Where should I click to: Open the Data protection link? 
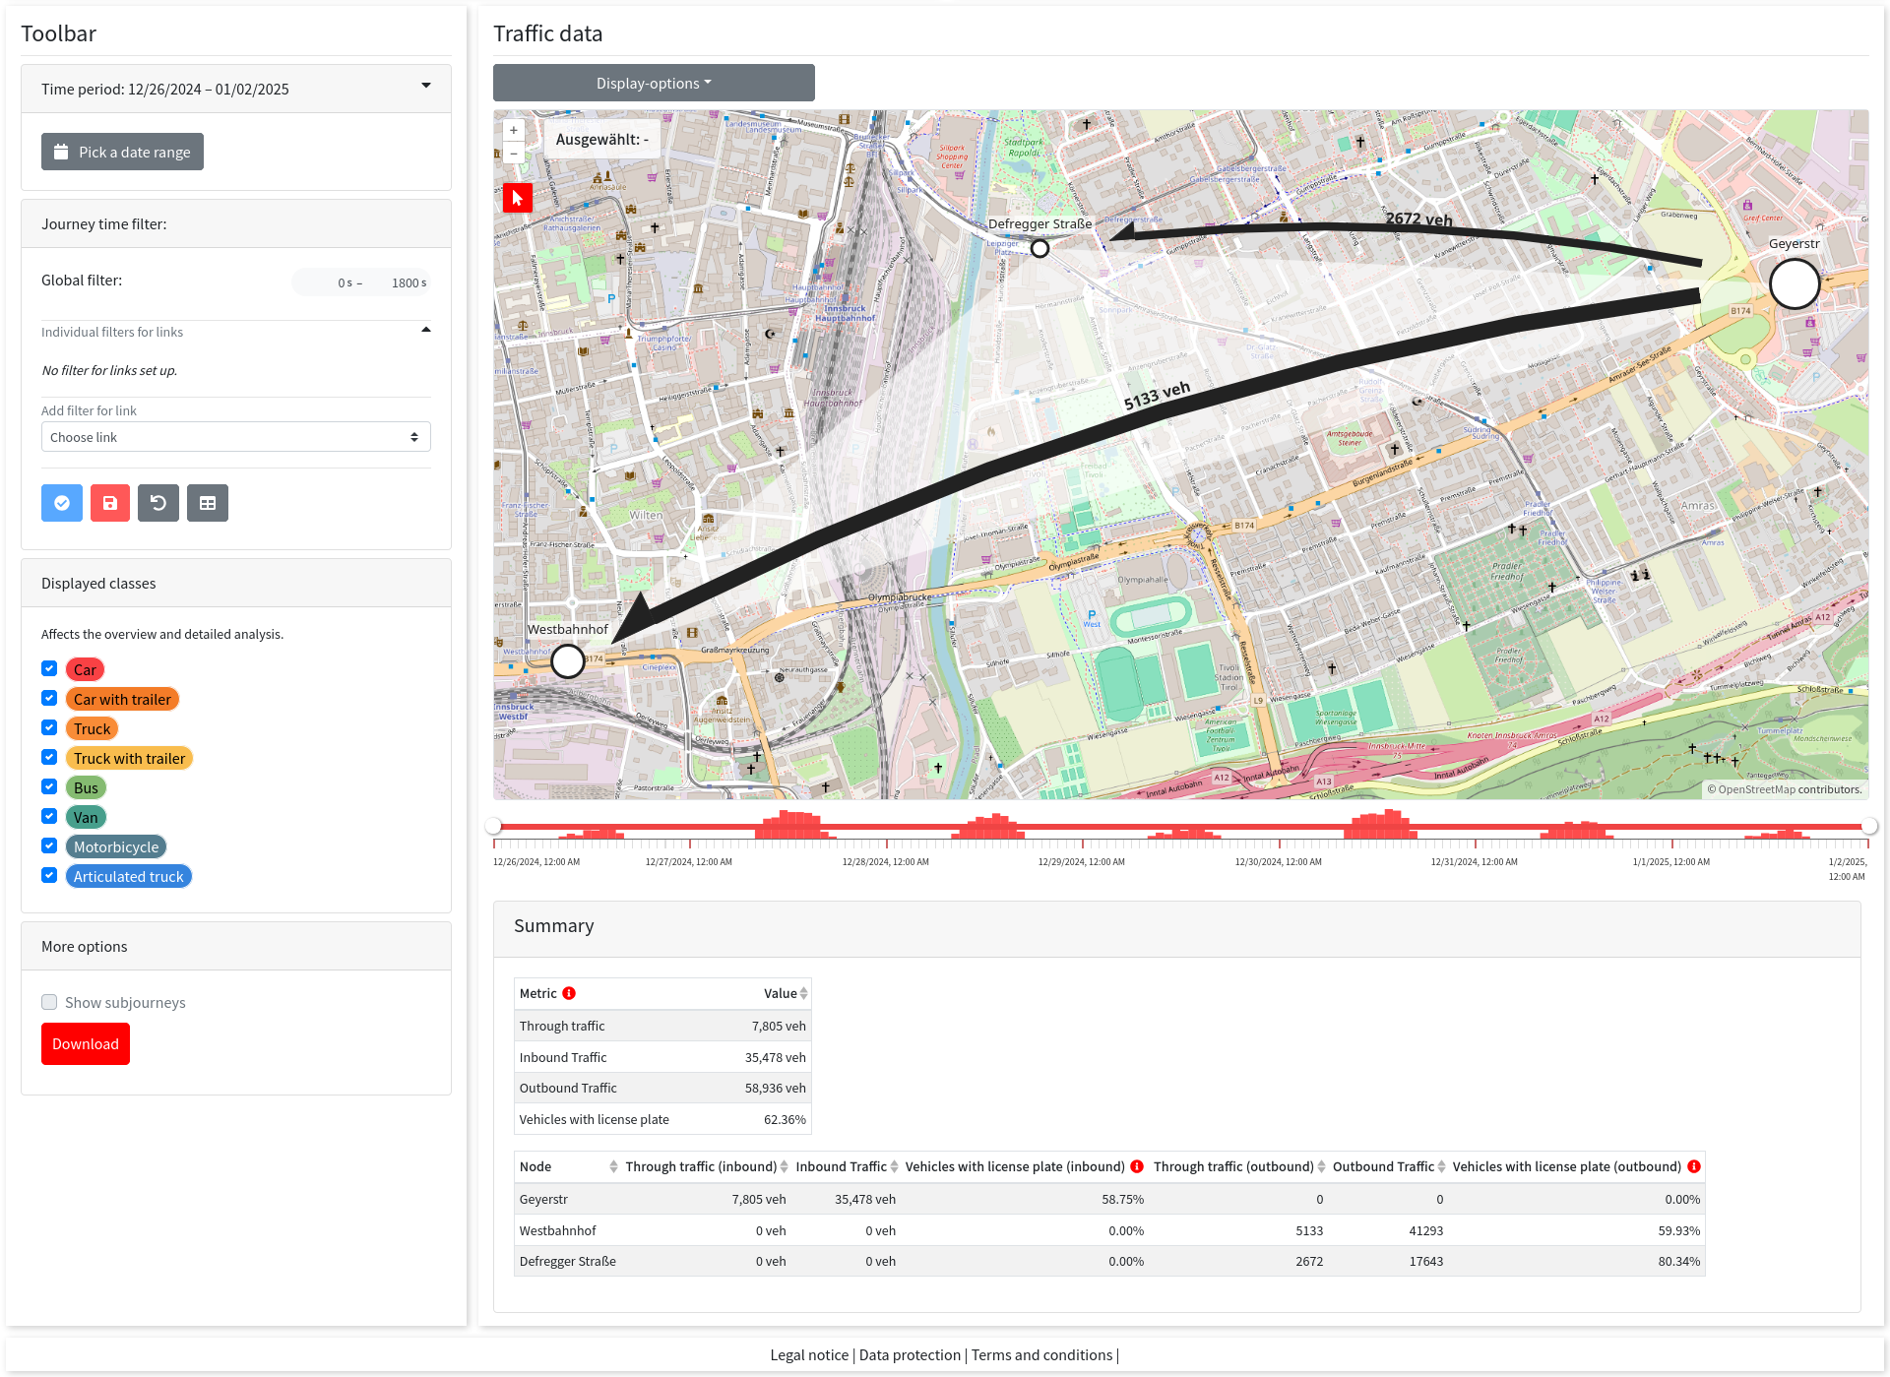pos(910,1355)
